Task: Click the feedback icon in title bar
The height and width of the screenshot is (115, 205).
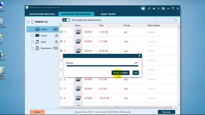Action: (x=163, y=9)
